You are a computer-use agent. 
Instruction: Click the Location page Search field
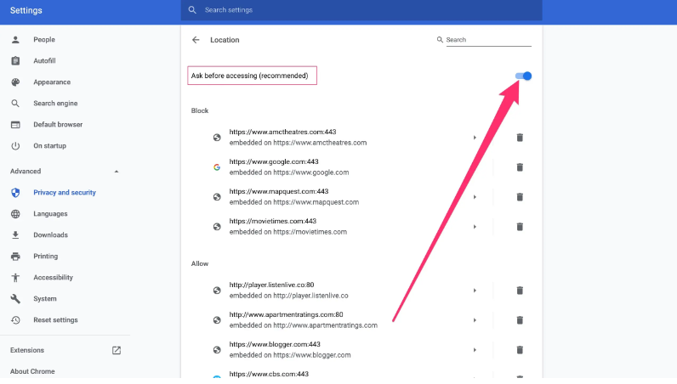point(488,40)
